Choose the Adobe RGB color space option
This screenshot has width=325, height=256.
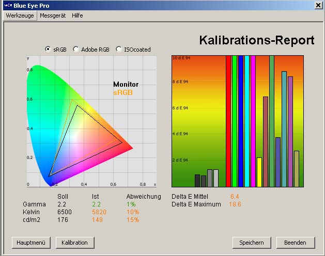[76, 50]
